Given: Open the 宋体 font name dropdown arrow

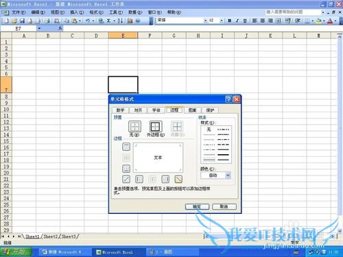Looking at the screenshot, I should pyautogui.click(x=205, y=21).
